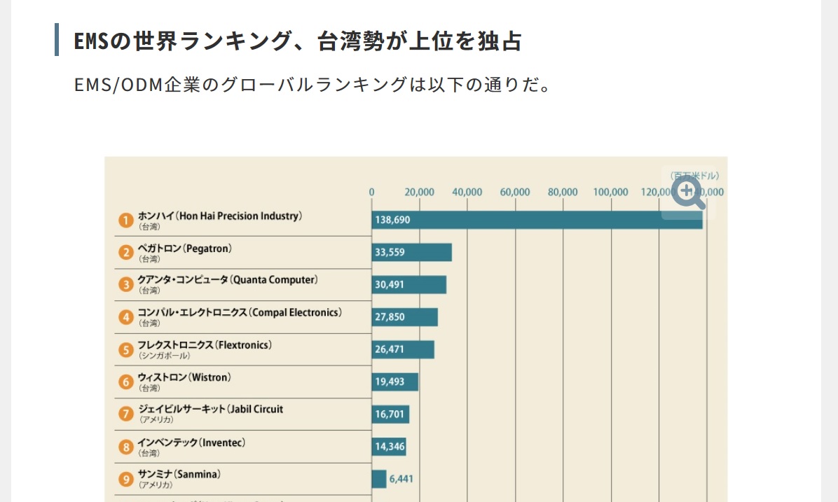The image size is (838, 502).
Task: Click the 16,701 bar value
Action: 390,414
